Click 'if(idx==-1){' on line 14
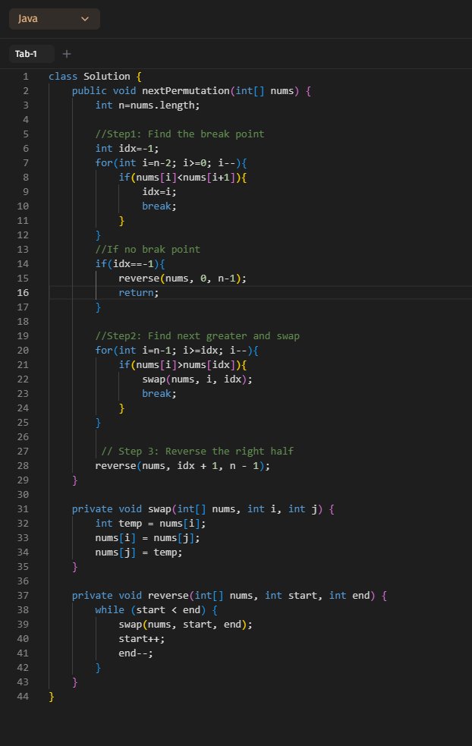 [x=130, y=263]
